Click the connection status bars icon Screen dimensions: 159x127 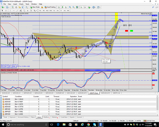pos(145,121)
